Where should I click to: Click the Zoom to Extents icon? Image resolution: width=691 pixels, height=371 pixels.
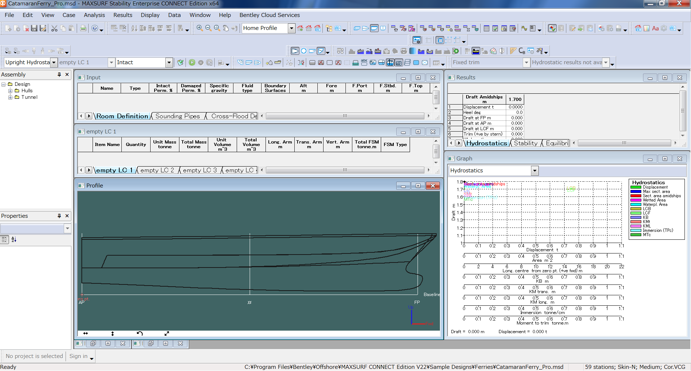click(x=217, y=28)
